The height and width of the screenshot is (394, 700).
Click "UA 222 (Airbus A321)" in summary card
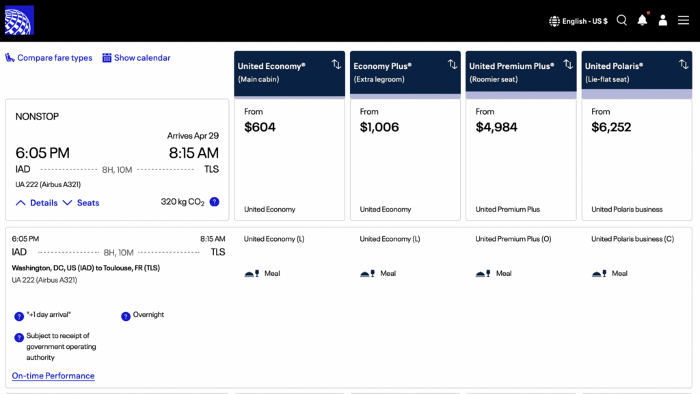48,184
